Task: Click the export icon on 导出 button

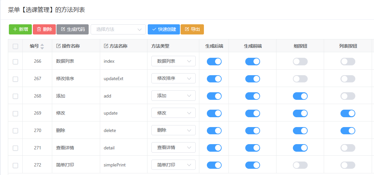Action: [187, 29]
